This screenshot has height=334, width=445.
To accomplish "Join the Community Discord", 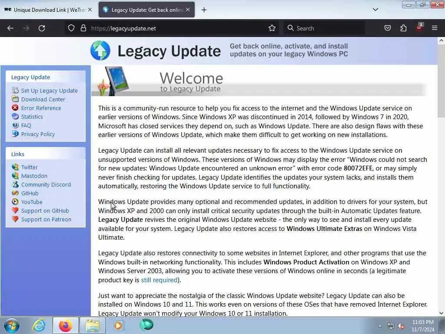I will (46, 184).
